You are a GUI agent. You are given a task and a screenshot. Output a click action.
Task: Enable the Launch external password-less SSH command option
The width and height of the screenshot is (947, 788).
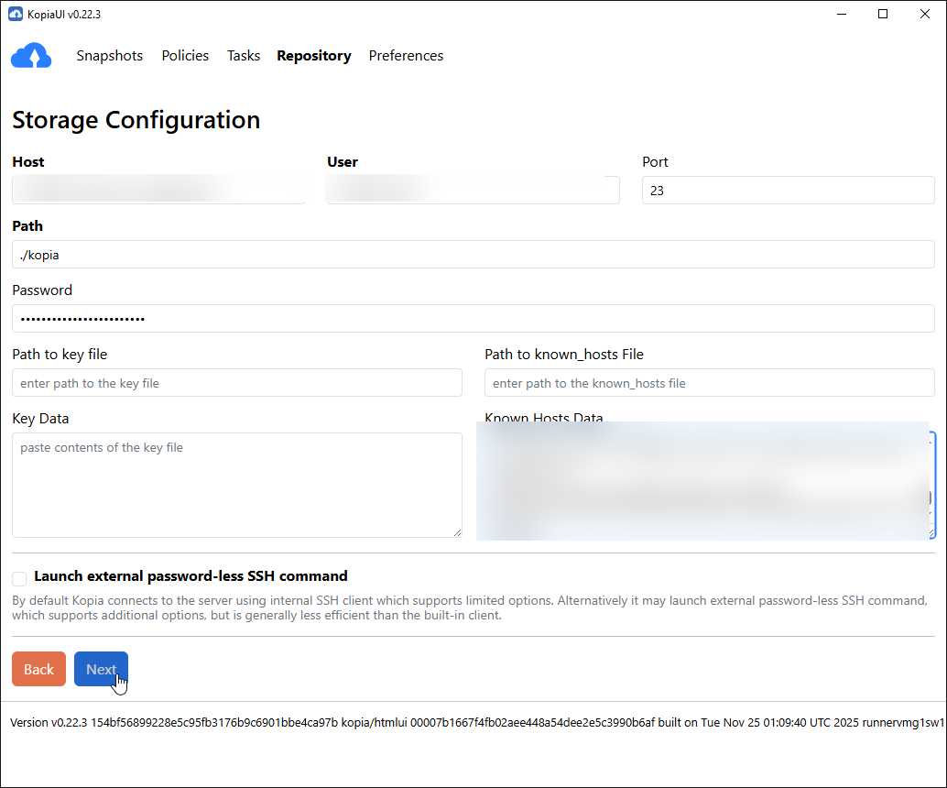click(x=18, y=578)
